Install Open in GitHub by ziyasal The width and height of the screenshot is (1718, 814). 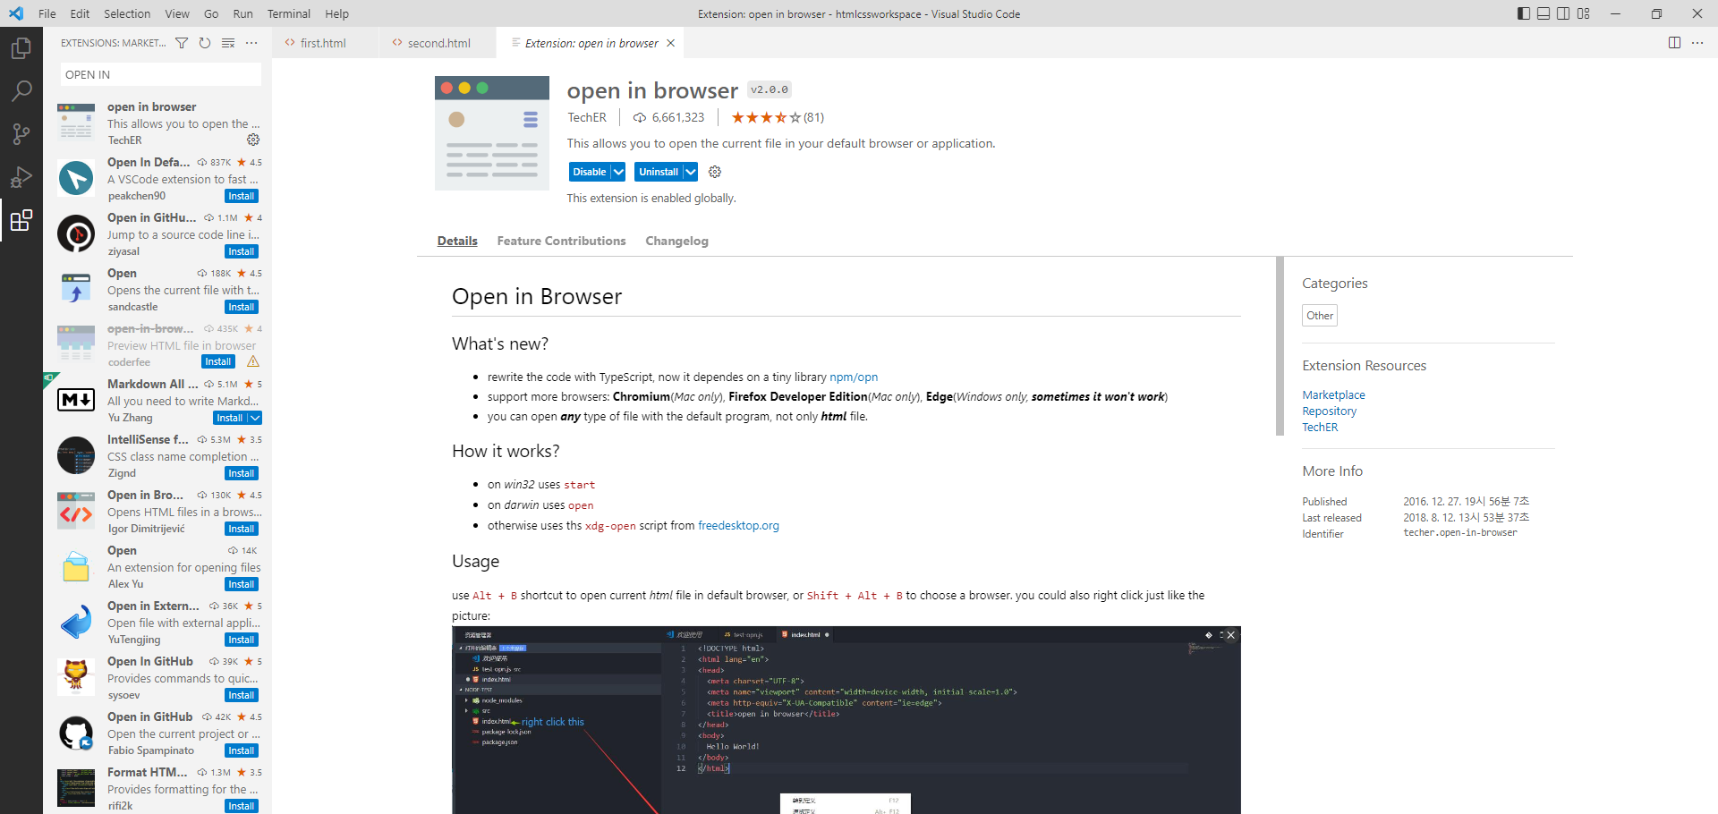tap(242, 251)
